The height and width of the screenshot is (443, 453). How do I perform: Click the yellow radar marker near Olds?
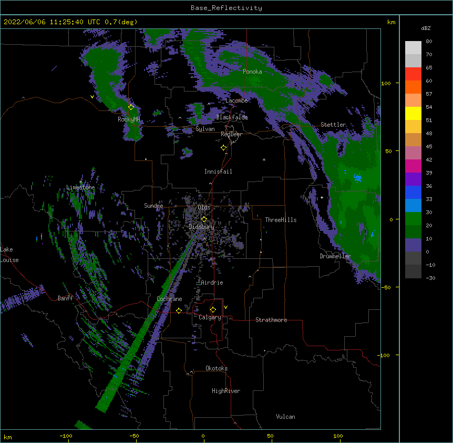pos(204,219)
